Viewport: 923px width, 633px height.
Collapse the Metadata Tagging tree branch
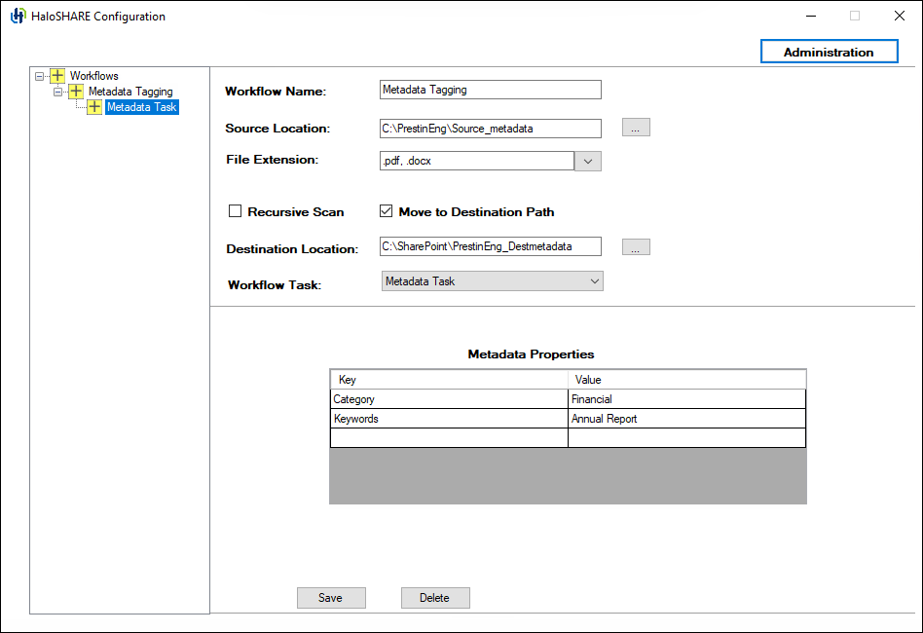58,91
